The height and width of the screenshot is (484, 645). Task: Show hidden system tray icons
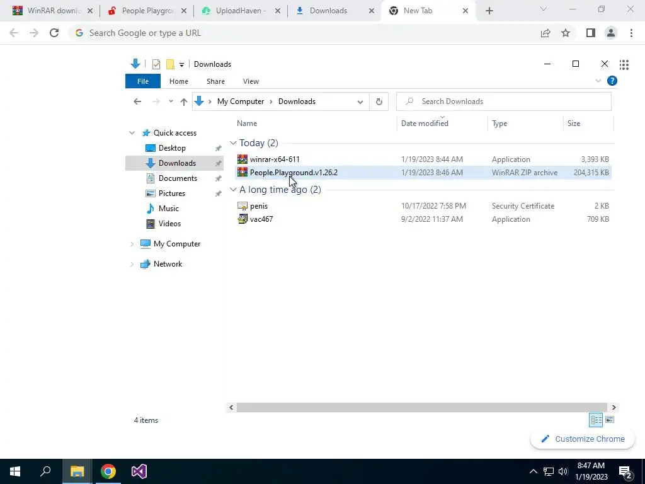coord(533,471)
